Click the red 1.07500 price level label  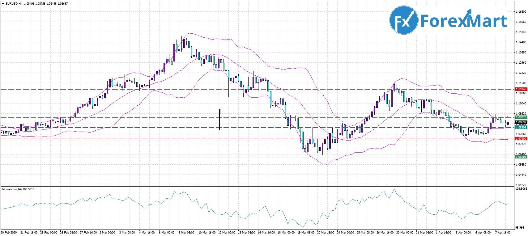(x=521, y=139)
